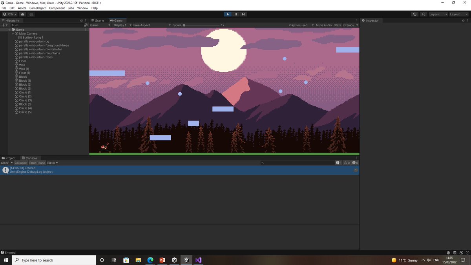Toggle the Inspector lock icon
471x265 pixels.
tap(463, 20)
